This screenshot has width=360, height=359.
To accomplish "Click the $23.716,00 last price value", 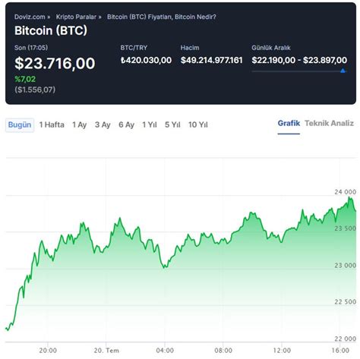I will [55, 63].
